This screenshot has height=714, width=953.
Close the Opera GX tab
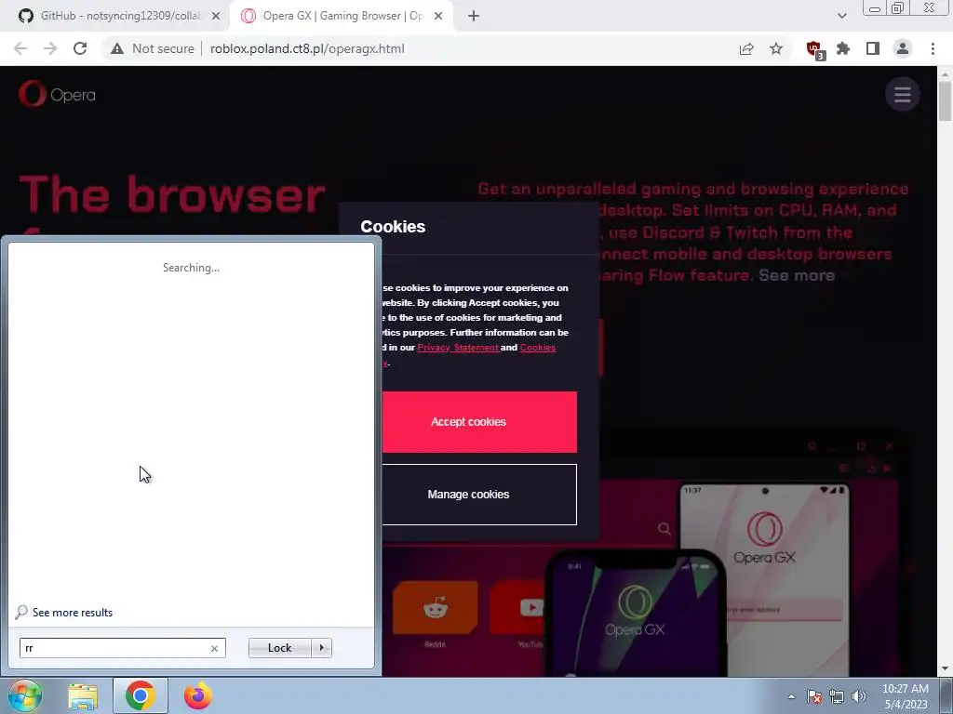click(438, 17)
